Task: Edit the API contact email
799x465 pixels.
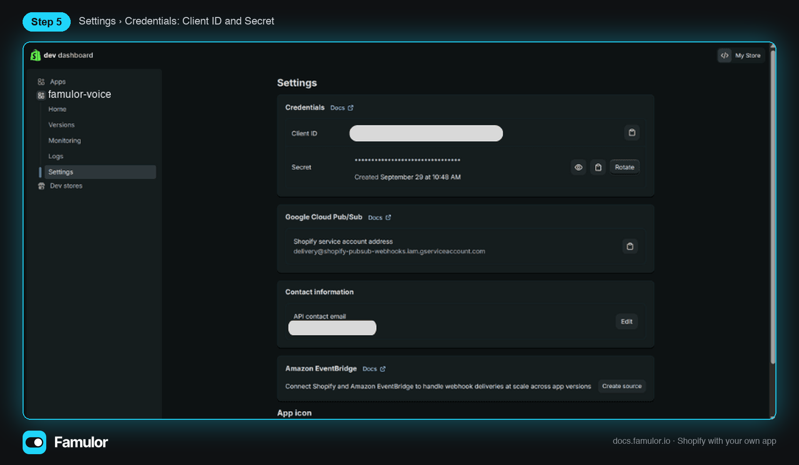Action: point(627,321)
